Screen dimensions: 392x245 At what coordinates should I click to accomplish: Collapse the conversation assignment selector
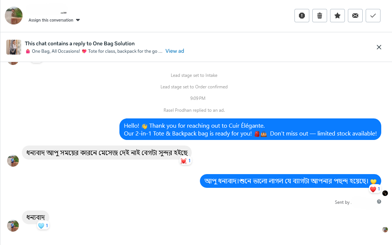click(78, 20)
